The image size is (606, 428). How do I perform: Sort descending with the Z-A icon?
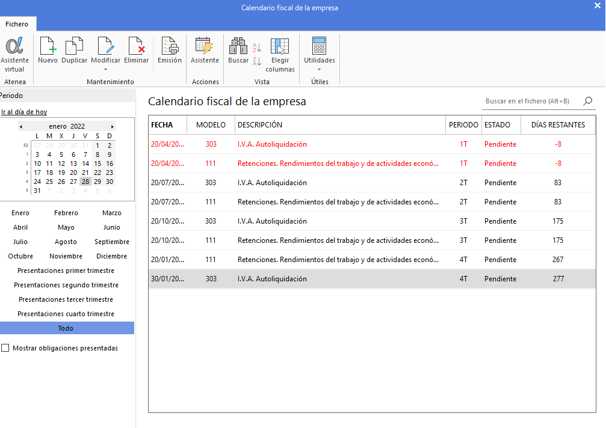257,61
